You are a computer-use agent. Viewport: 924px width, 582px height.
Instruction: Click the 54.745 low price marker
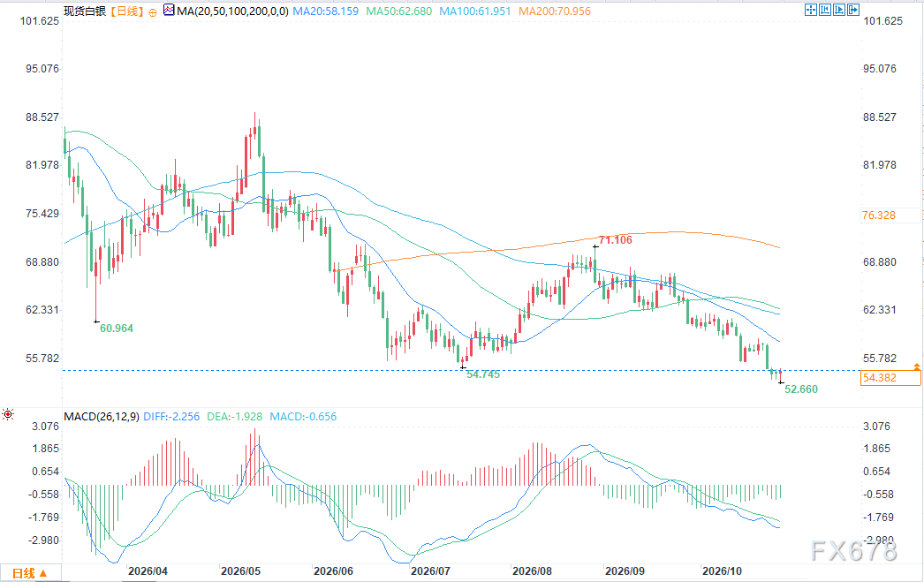pyautogui.click(x=483, y=374)
